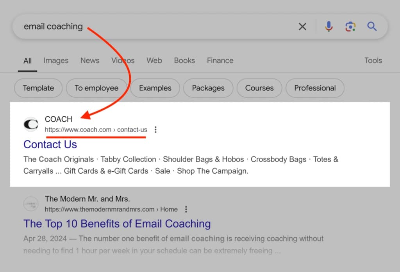
Task: Open the three-dot menu beside coach.com URL
Action: tap(155, 130)
